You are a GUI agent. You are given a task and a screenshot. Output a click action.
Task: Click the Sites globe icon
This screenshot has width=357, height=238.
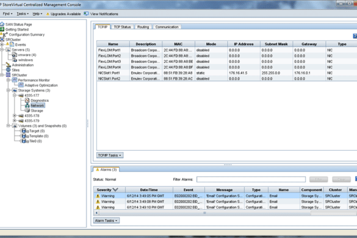click(9, 70)
